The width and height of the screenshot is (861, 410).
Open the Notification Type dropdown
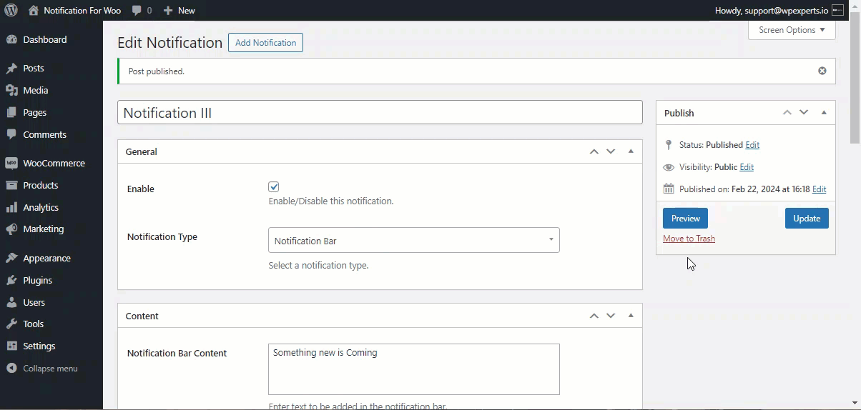(413, 240)
